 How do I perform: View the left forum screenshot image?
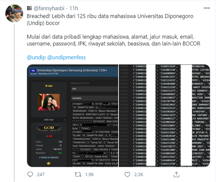click(x=73, y=116)
